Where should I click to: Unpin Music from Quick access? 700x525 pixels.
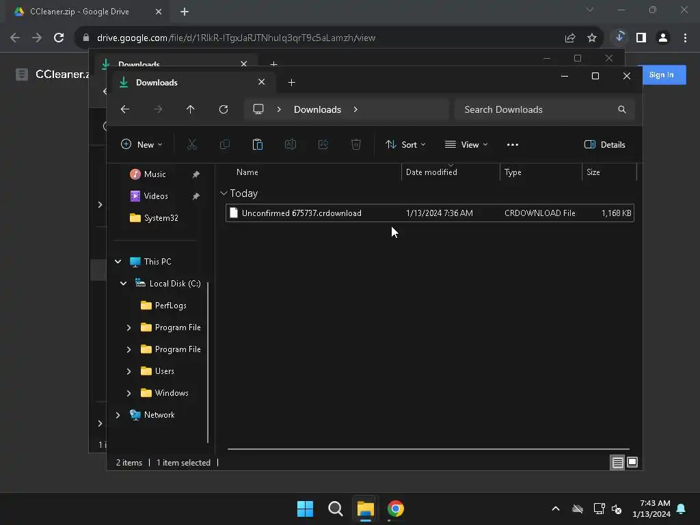click(x=196, y=174)
